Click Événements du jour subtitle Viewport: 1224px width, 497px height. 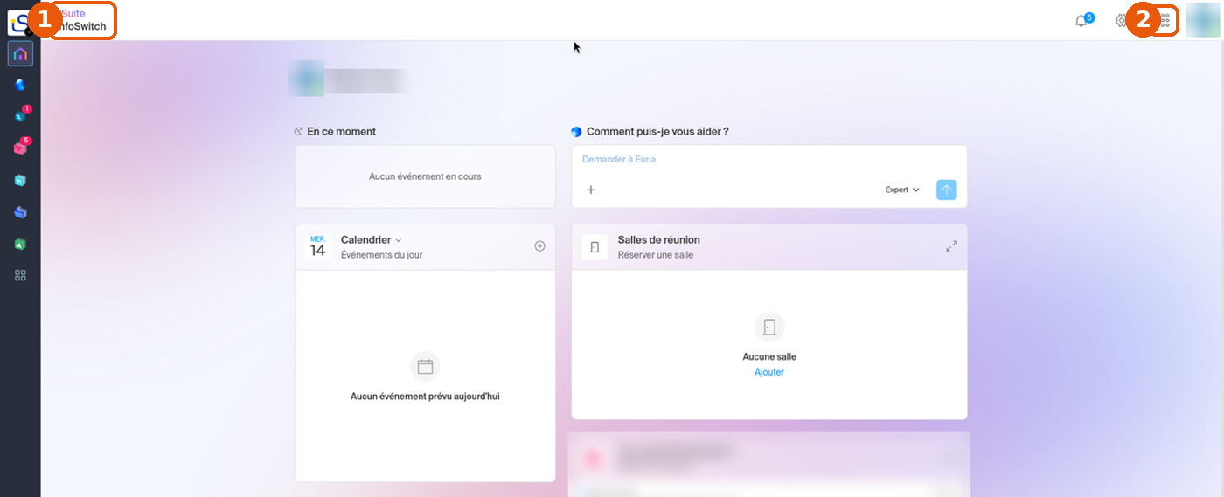[381, 255]
